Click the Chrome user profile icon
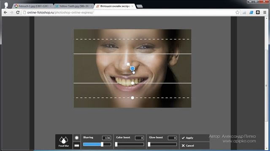The height and width of the screenshot is (151, 270). 6,5
